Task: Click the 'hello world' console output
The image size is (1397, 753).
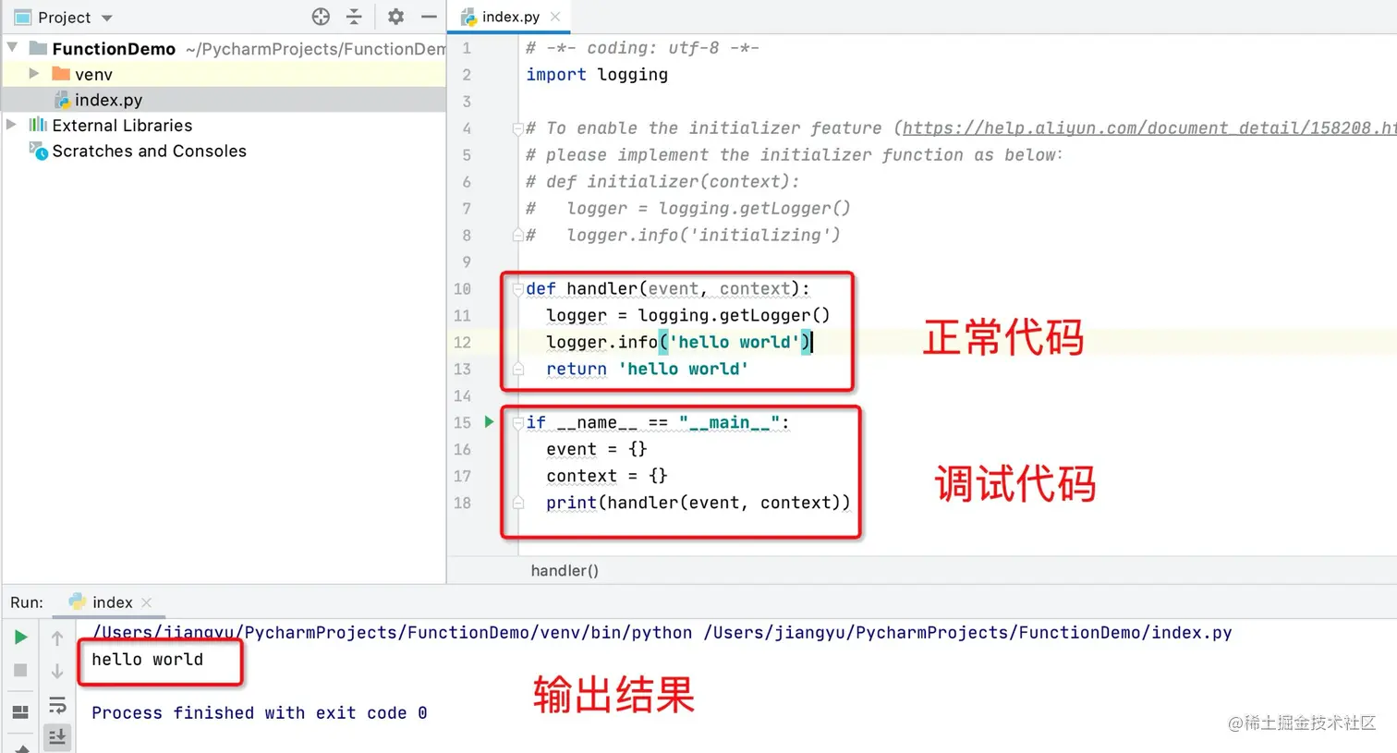Action: 147,659
